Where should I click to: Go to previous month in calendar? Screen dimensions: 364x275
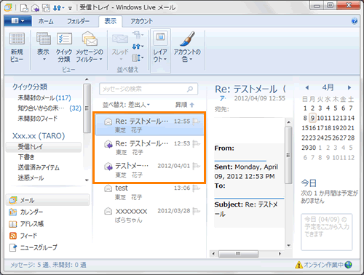(307, 87)
